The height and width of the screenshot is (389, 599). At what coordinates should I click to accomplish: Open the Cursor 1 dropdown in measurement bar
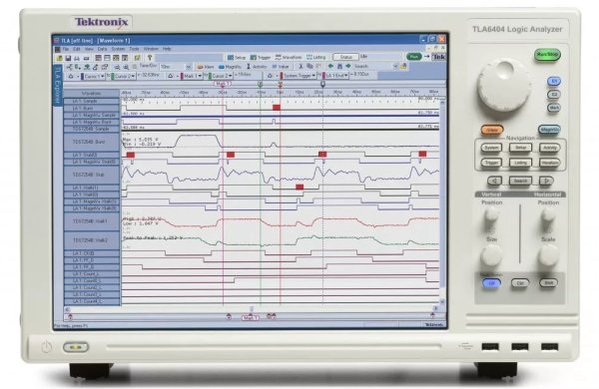click(x=93, y=77)
